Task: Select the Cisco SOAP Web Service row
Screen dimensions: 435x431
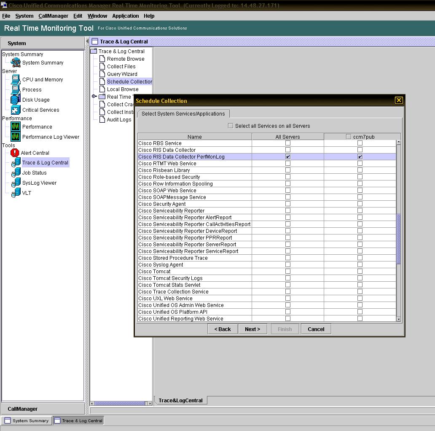Action: click(x=267, y=190)
